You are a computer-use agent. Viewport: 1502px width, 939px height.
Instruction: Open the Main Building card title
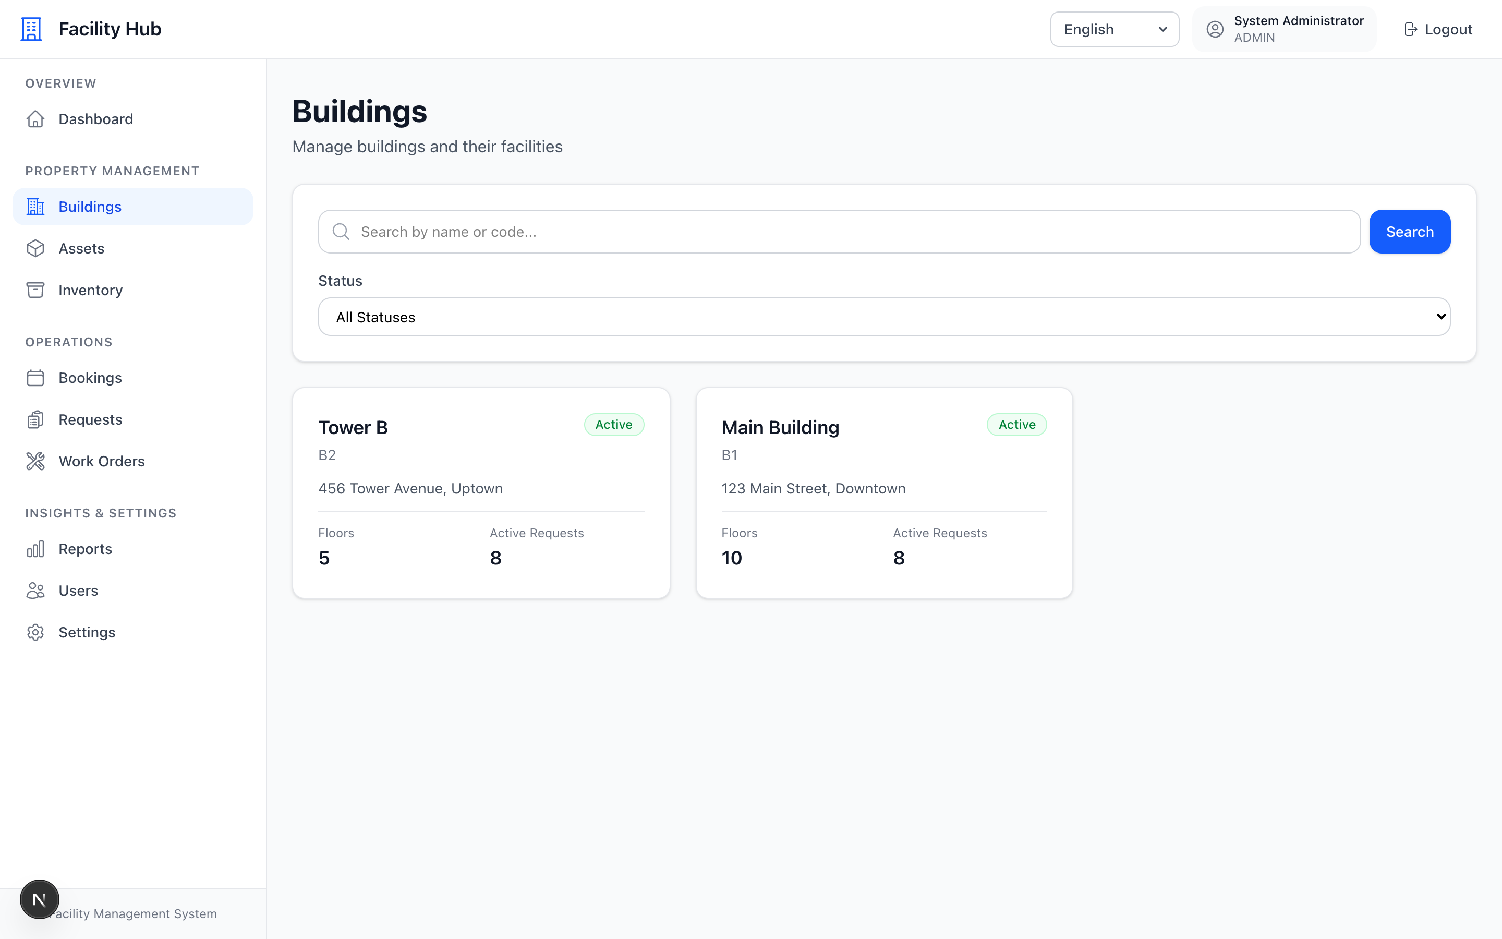(780, 427)
